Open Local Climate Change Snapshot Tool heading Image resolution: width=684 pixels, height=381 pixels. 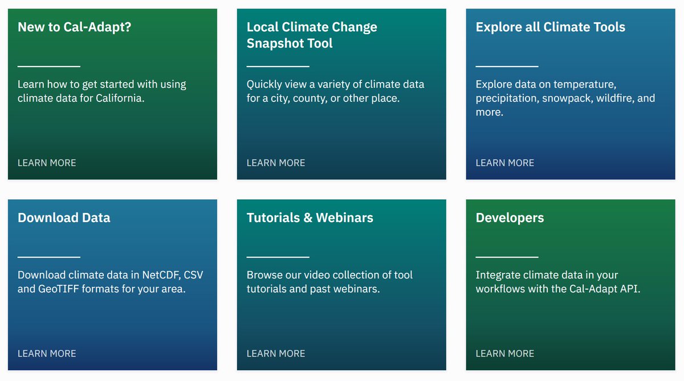pyautogui.click(x=312, y=35)
